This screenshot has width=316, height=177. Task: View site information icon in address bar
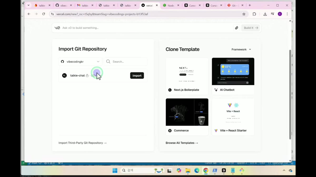click(52, 14)
